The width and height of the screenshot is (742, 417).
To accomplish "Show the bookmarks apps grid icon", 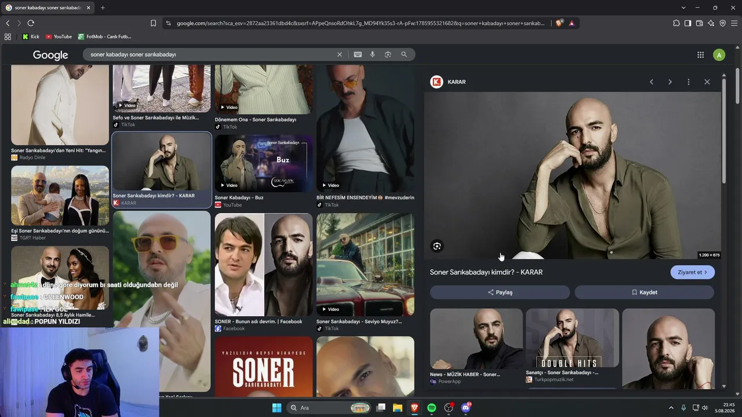I will point(8,36).
